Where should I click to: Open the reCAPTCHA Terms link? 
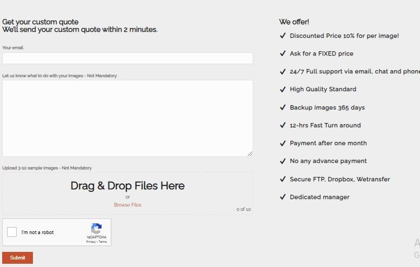pos(103,242)
